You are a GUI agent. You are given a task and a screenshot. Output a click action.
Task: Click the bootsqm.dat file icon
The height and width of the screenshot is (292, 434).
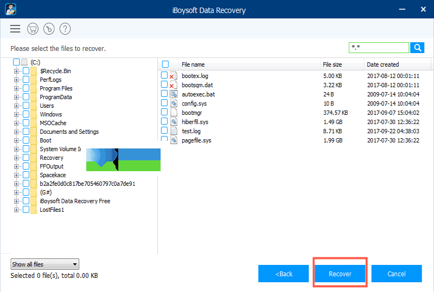coord(174,85)
